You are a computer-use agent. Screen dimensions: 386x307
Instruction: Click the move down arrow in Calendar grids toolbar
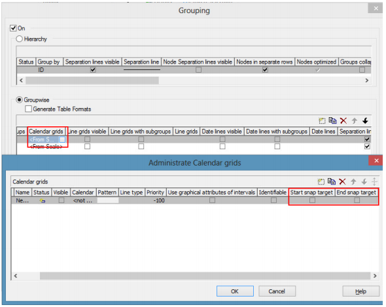tap(364, 182)
